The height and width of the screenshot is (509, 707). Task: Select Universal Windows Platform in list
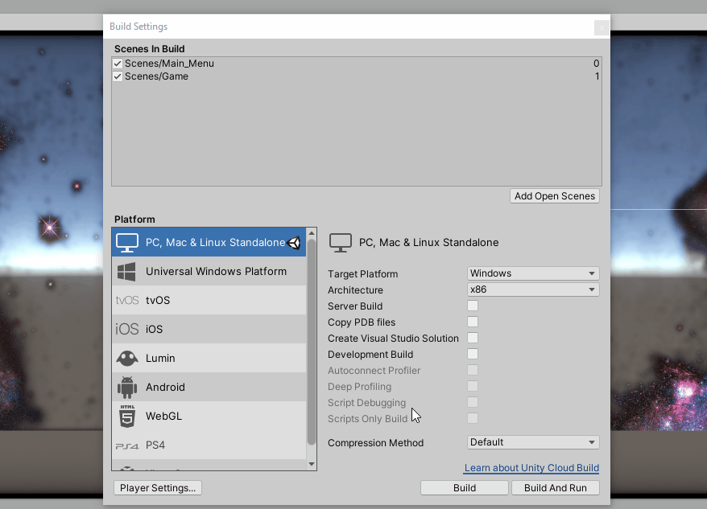209,271
